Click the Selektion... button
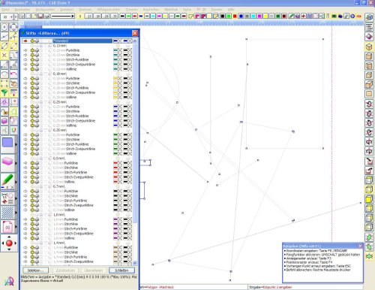Viewport: 375px width, 290px height. pyautogui.click(x=36, y=270)
